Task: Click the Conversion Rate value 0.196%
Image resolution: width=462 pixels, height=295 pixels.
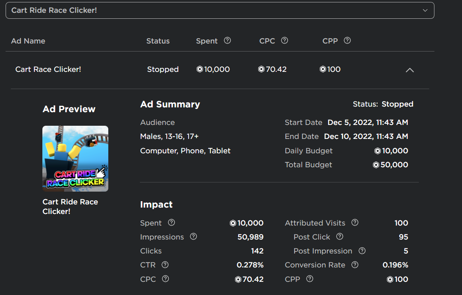Action: (395, 265)
